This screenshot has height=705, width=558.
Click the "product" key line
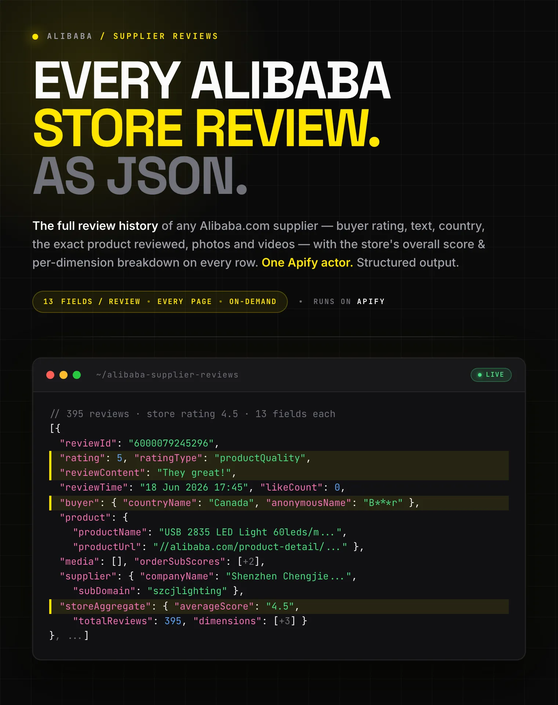pos(94,517)
